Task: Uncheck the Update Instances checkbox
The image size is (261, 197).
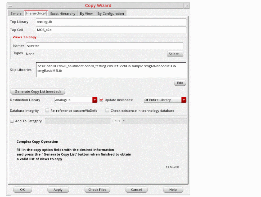Action: point(101,100)
